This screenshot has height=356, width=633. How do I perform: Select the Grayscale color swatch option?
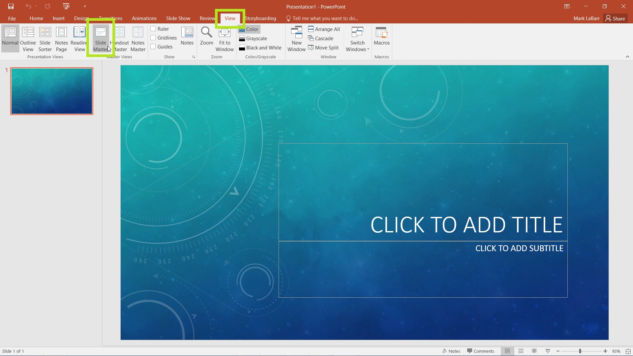(x=242, y=38)
